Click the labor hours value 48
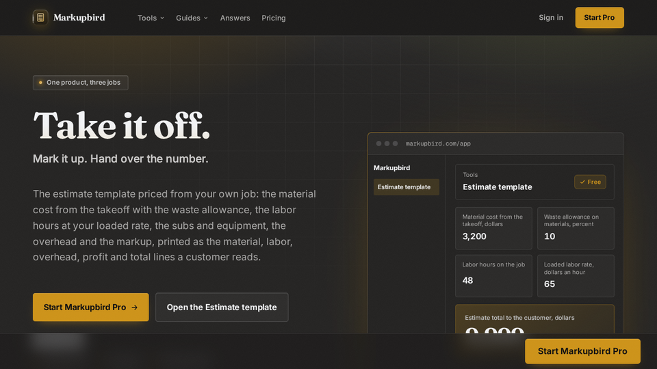 click(467, 280)
